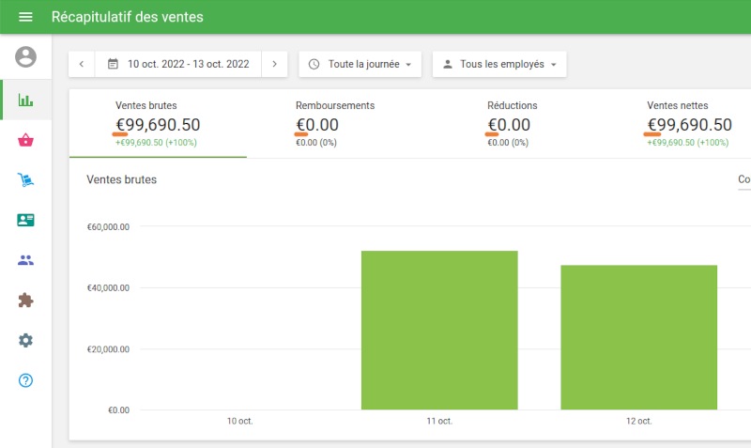
Task: Select the Ventes brutes tab
Action: (x=158, y=123)
